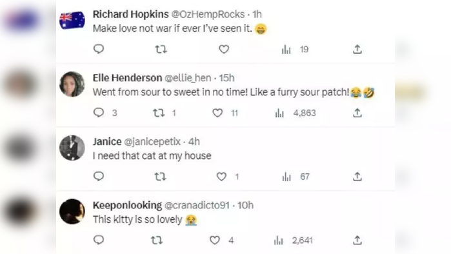Share Elle Henderson's tweet

[x=357, y=113]
